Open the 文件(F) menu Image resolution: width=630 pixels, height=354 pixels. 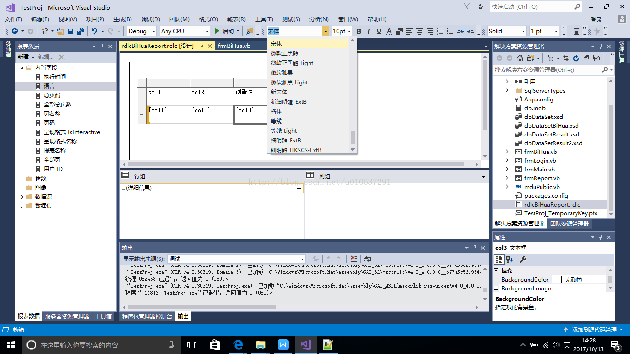tap(13, 19)
